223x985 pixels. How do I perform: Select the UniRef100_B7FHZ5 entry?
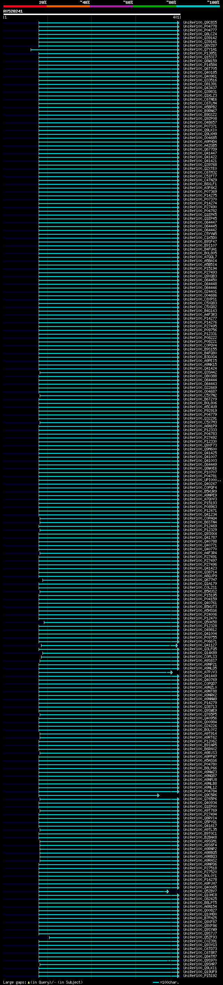coord(200,918)
